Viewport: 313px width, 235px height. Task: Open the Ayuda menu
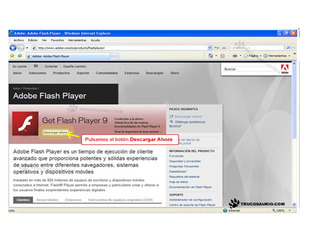[95, 40]
